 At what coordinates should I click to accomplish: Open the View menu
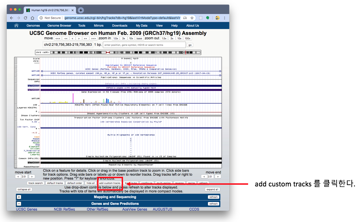coord(159,26)
